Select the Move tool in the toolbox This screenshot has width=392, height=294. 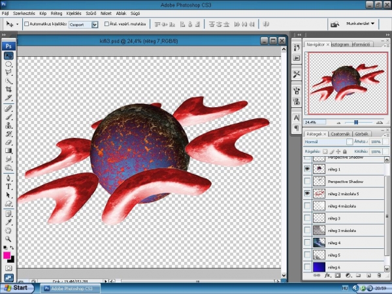[8, 56]
